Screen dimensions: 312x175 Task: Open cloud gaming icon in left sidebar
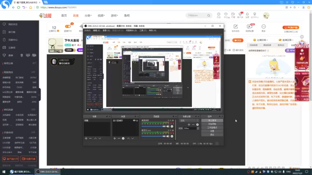(x=4, y=47)
